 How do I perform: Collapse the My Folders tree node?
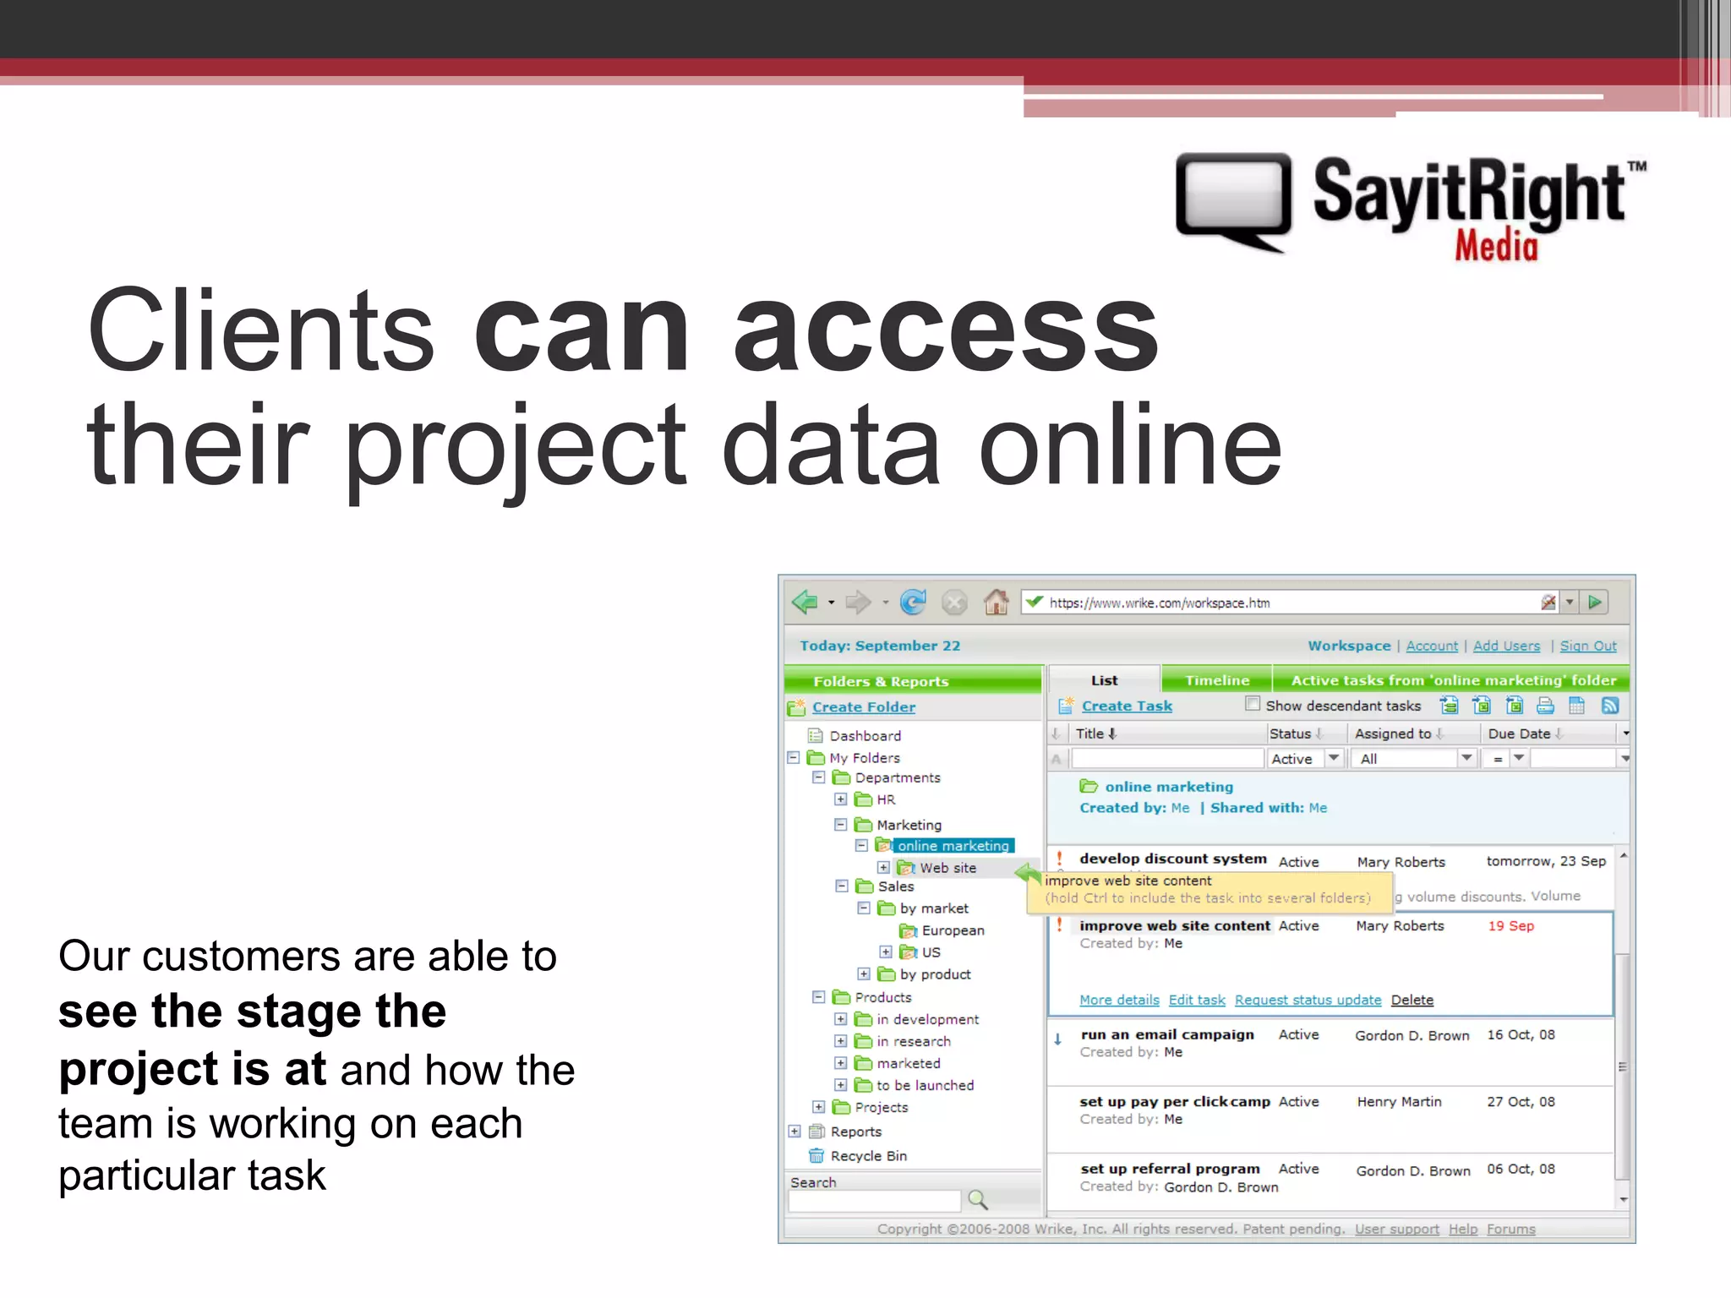click(794, 757)
